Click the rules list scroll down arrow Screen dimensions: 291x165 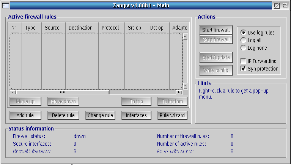[x=185, y=86]
